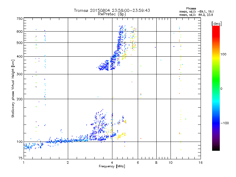
Task: Click y-axis tick label '600'
Action: (x=20, y=32)
